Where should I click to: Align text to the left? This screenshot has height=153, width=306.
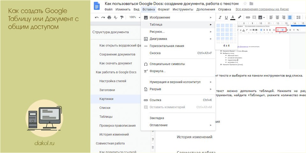(x=271, y=17)
